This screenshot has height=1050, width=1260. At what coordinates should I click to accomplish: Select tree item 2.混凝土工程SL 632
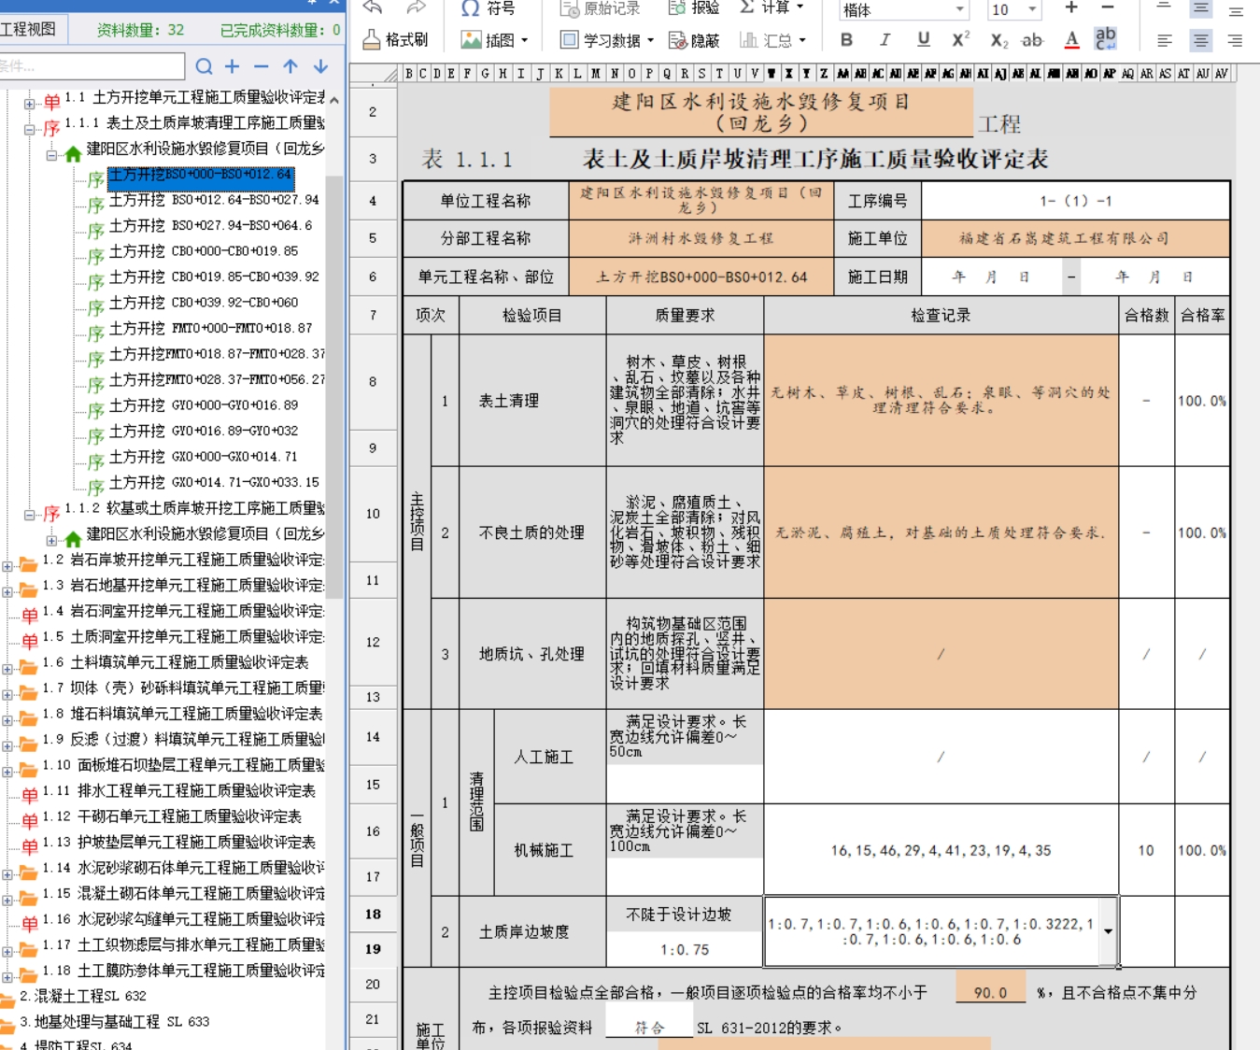(83, 996)
